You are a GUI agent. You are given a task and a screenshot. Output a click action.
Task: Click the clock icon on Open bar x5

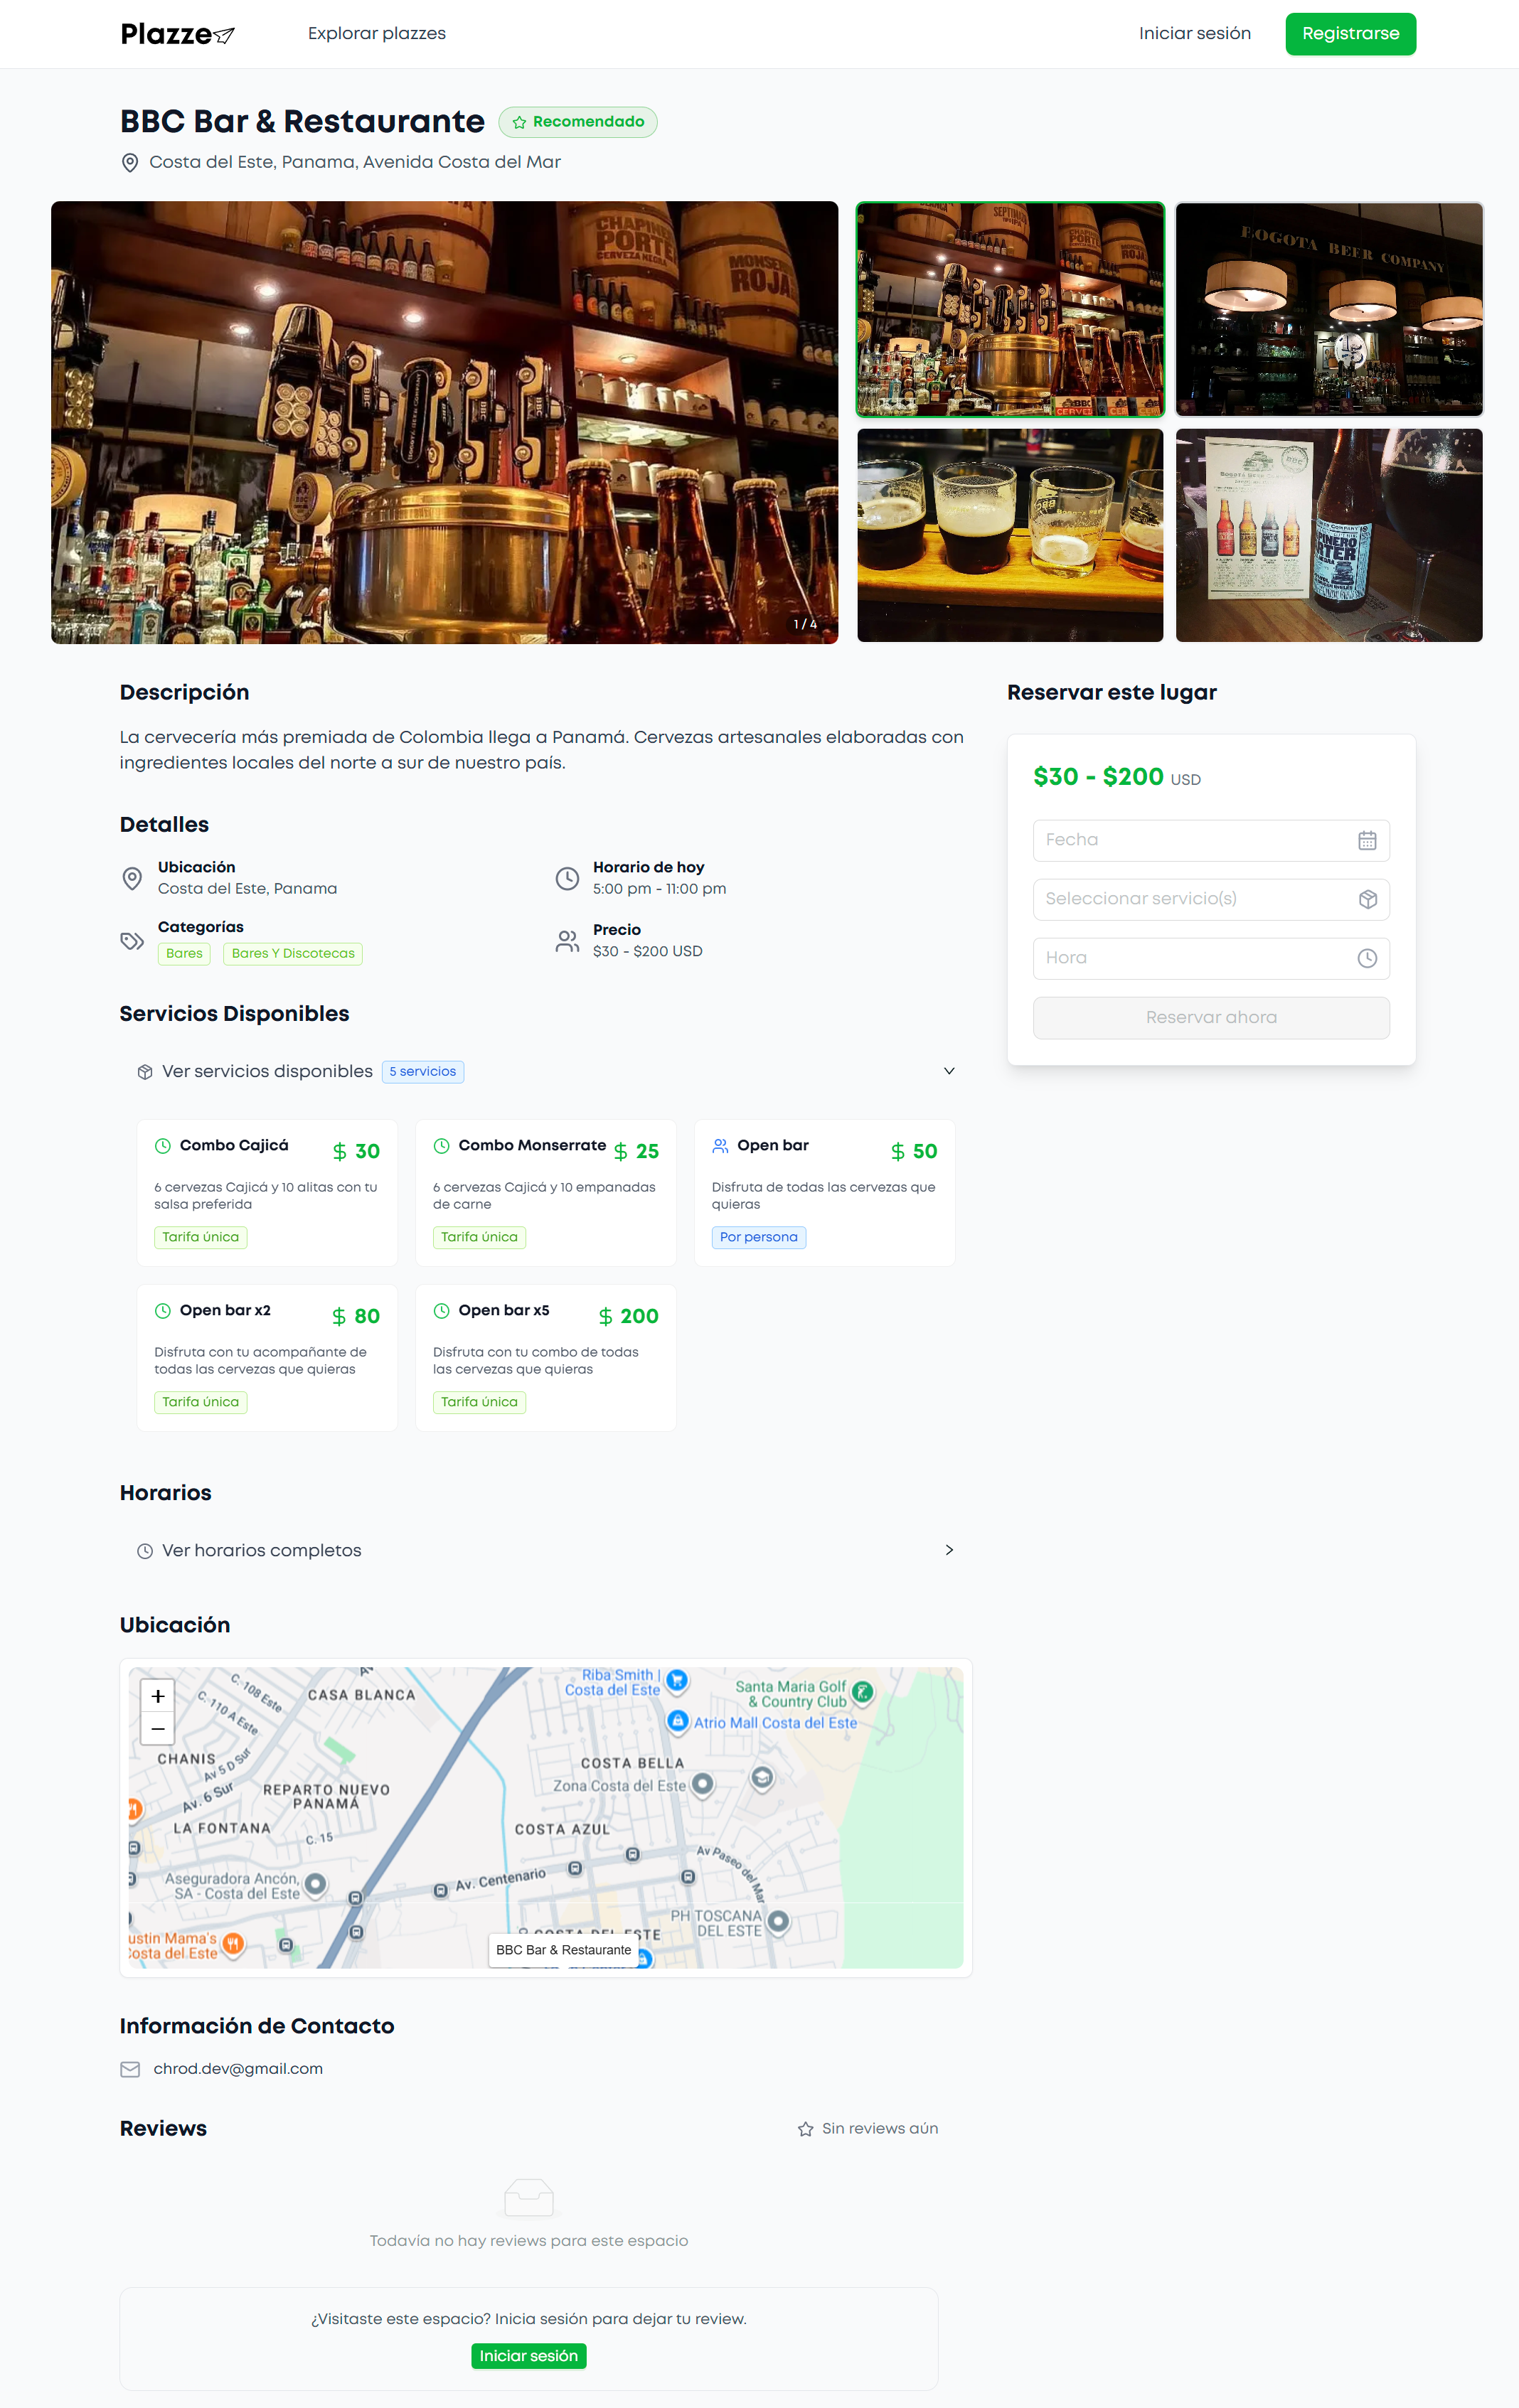(x=441, y=1311)
